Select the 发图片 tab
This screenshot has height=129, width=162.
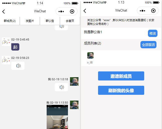[30, 21]
